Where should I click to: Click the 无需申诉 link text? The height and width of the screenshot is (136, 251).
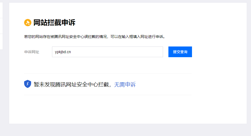[125, 84]
